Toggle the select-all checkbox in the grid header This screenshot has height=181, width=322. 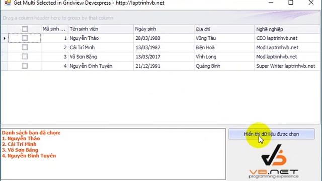point(25,29)
